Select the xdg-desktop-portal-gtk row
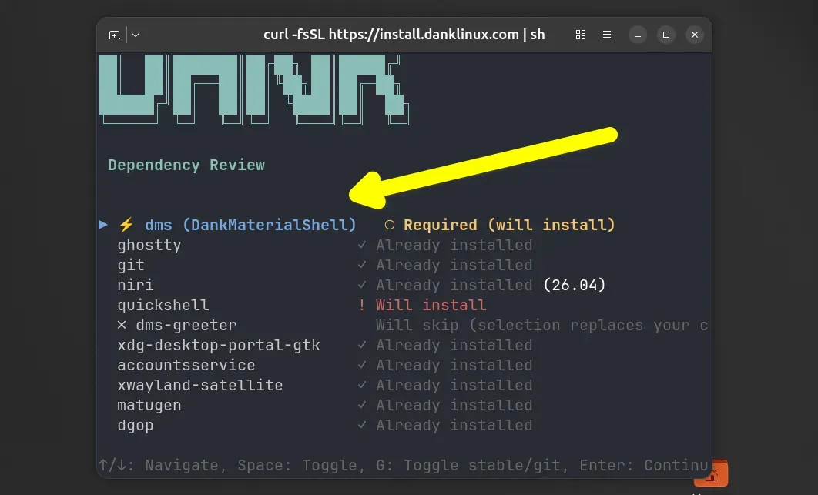This screenshot has width=818, height=495. point(325,346)
